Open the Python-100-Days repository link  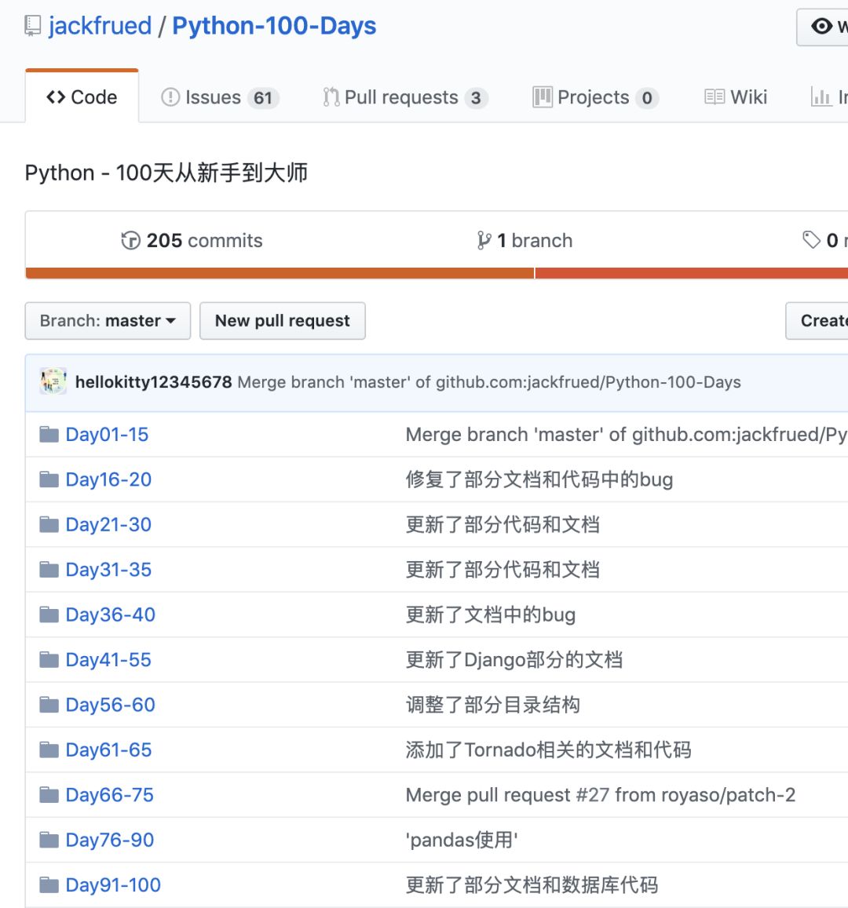pos(274,26)
